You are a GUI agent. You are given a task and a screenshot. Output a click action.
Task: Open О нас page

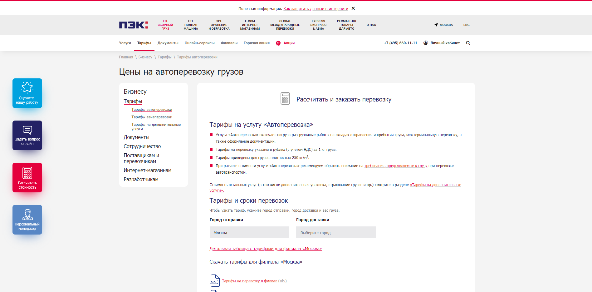point(371,25)
